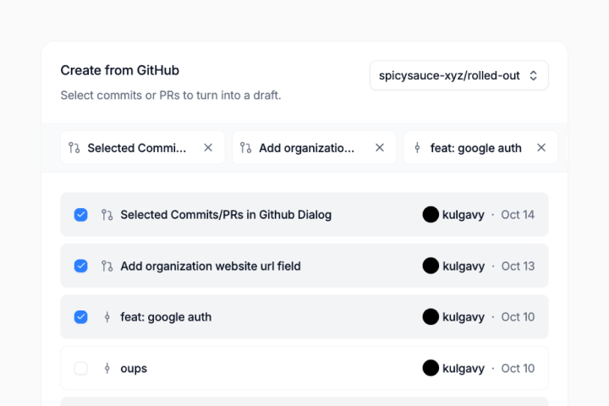The width and height of the screenshot is (609, 406).
Task: Click pull request icon in Add organization chip
Action: [245, 148]
